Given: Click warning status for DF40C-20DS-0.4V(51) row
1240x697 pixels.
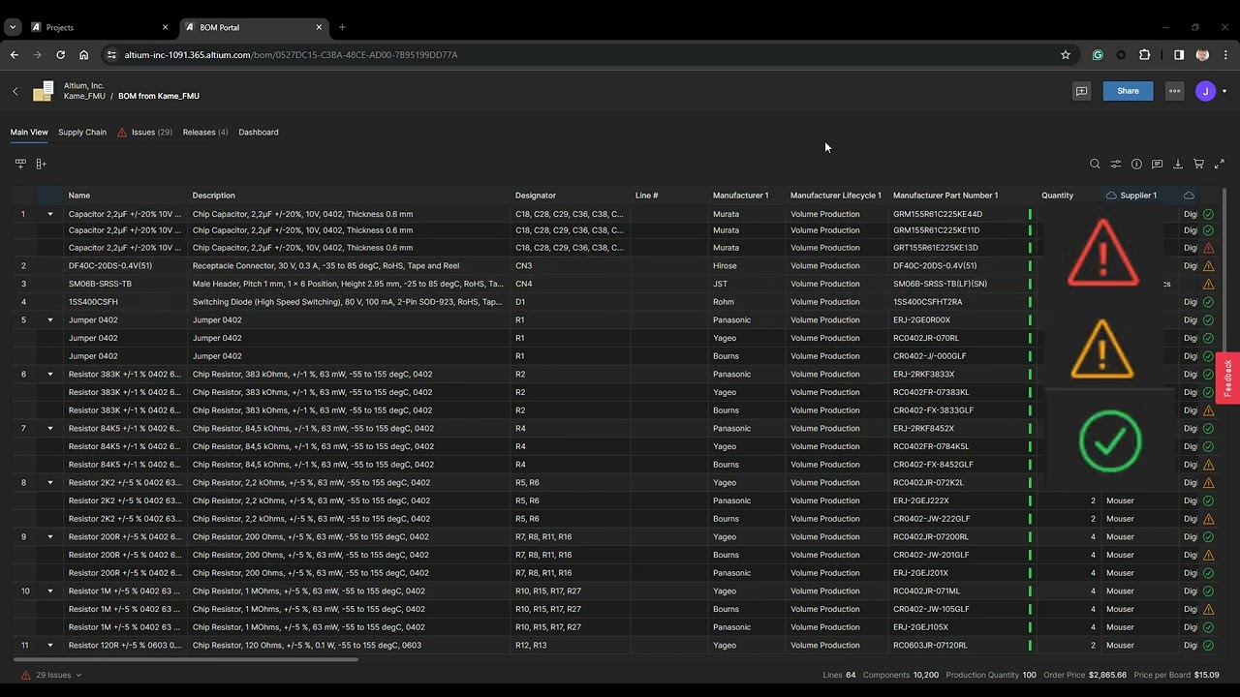Looking at the screenshot, I should click(x=1208, y=266).
